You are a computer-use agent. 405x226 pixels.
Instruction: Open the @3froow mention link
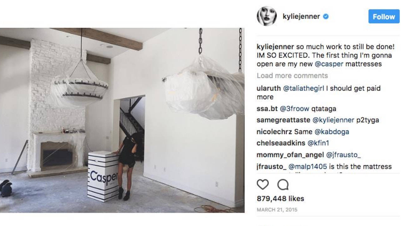295,109
